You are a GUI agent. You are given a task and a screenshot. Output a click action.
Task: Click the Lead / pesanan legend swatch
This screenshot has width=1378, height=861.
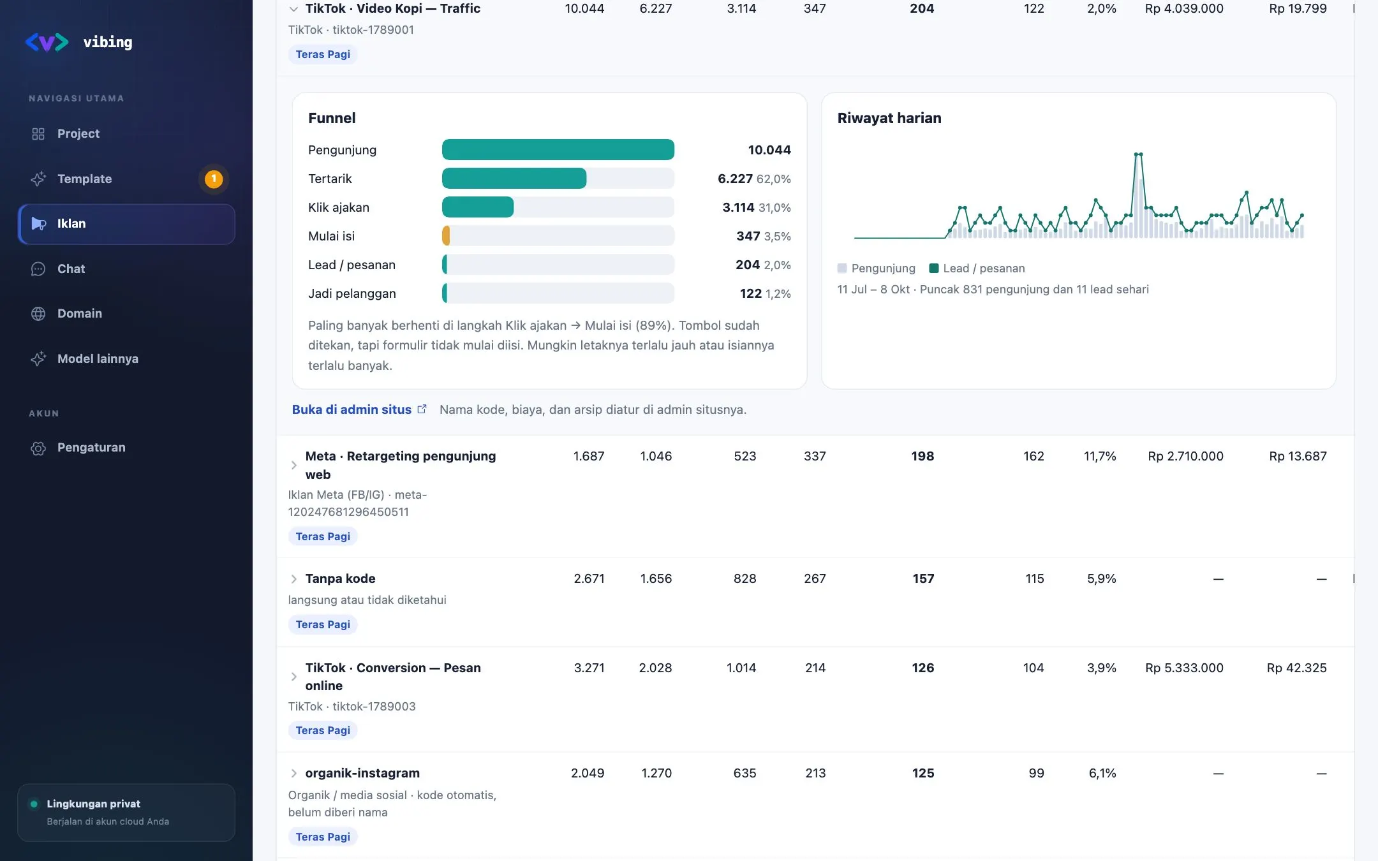tap(934, 269)
